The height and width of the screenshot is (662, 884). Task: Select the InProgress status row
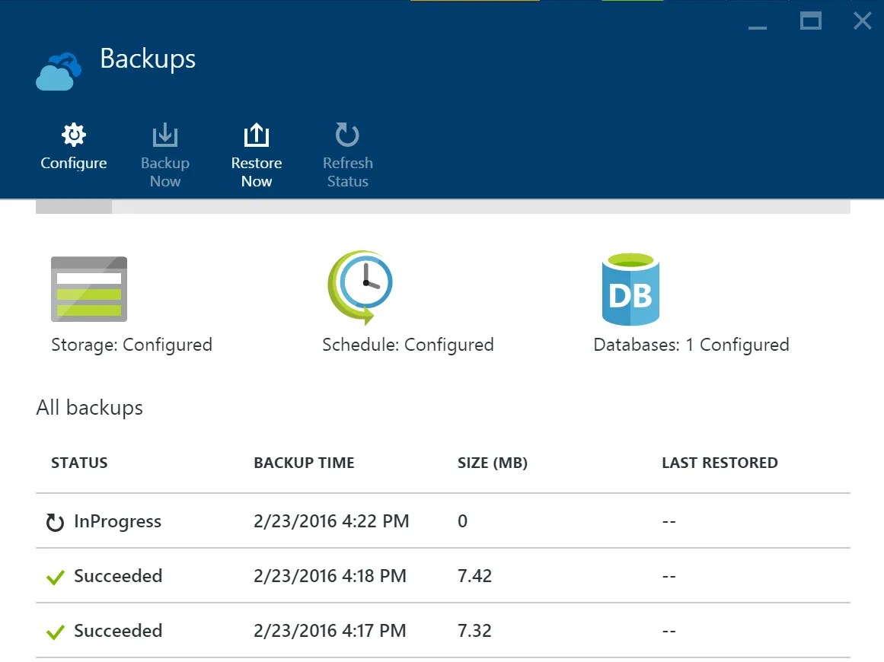(x=442, y=521)
